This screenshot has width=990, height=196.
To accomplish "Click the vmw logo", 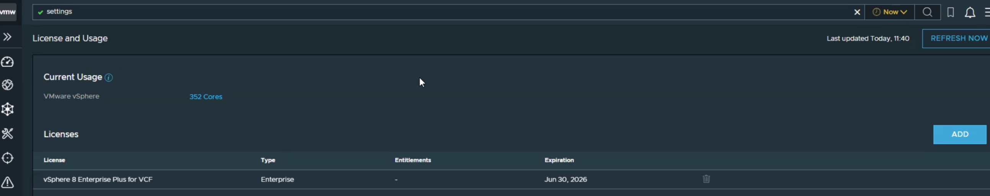I will coord(8,12).
